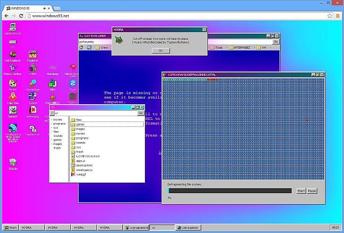The height and width of the screenshot is (233, 344).
Task: Open the VM bookmark folder in Cat Explorer
Action: [x=261, y=47]
